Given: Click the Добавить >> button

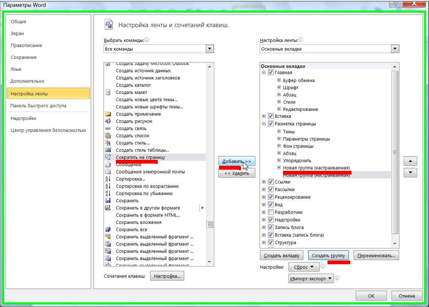Looking at the screenshot, I should click(x=237, y=161).
